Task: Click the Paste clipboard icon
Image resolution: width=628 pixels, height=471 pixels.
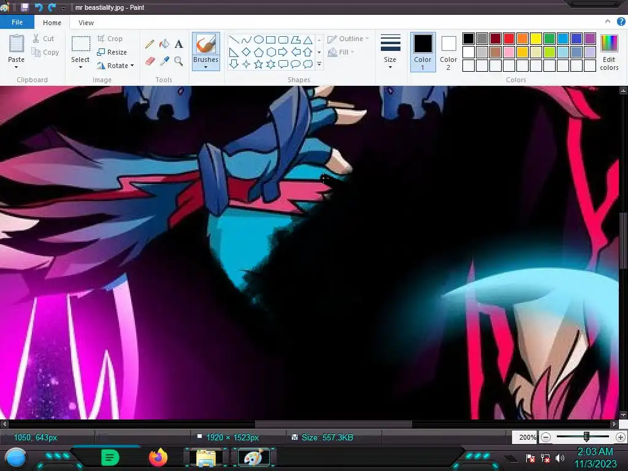Action: point(17,44)
